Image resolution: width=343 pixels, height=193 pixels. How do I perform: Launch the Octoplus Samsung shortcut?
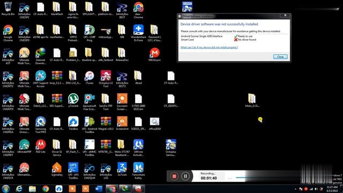[x=171, y=148]
